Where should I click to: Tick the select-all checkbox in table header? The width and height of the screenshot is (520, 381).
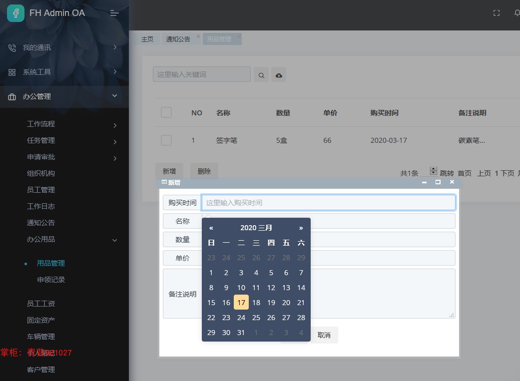[166, 112]
